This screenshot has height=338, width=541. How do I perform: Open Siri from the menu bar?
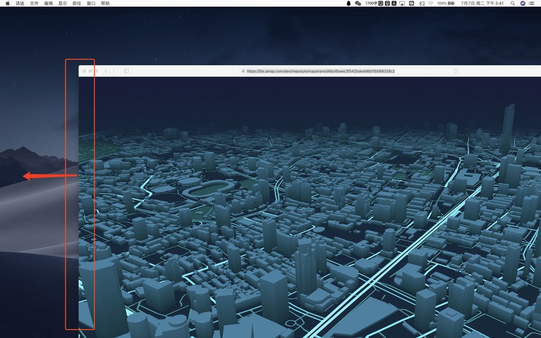pyautogui.click(x=523, y=3)
